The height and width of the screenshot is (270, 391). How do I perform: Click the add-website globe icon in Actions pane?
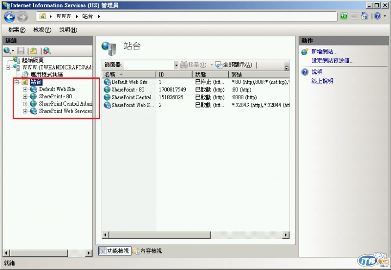pyautogui.click(x=305, y=52)
